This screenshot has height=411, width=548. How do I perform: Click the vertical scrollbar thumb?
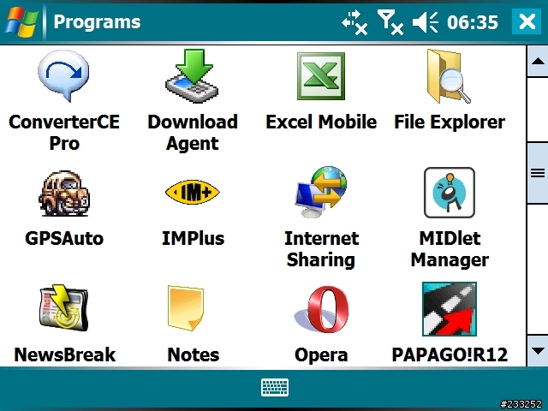point(538,173)
